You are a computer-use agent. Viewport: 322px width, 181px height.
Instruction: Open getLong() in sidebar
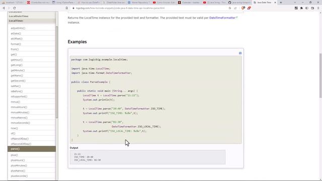point(17,65)
